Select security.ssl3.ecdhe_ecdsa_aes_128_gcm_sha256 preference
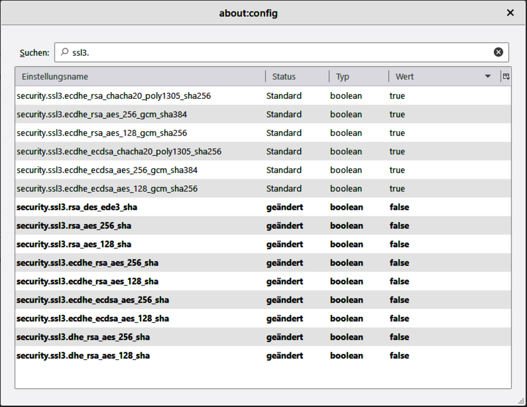The height and width of the screenshot is (407, 527). click(263, 188)
